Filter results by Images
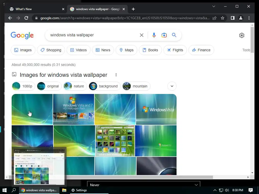The height and width of the screenshot is (194, 259). 23,50
